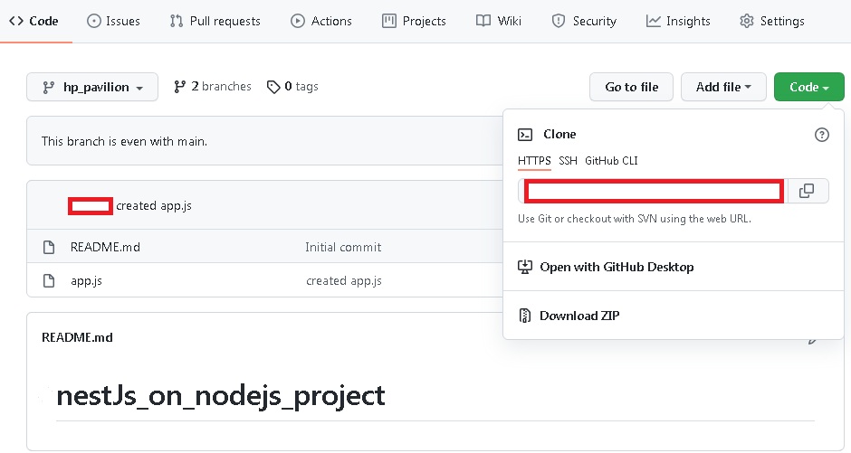This screenshot has width=851, height=453.
Task: Open the Wiki tab
Action: click(x=499, y=21)
